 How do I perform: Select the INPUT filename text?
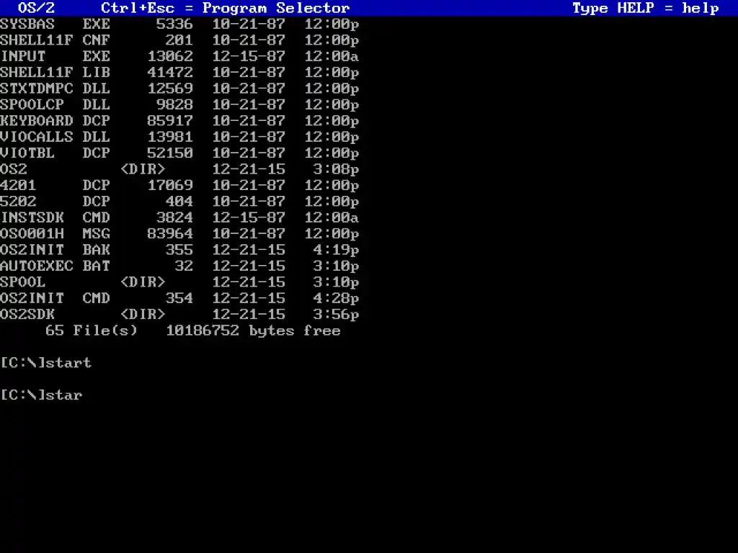point(22,56)
